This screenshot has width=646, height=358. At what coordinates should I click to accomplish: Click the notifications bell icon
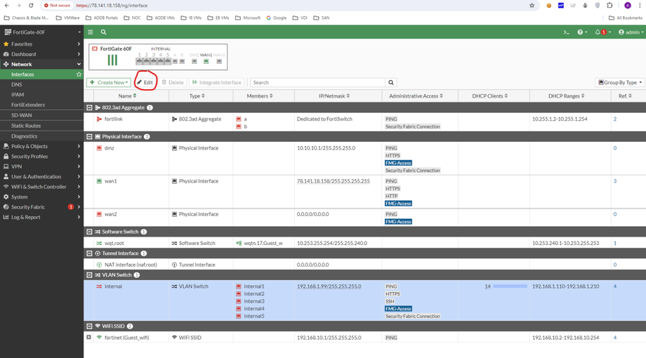click(x=598, y=32)
